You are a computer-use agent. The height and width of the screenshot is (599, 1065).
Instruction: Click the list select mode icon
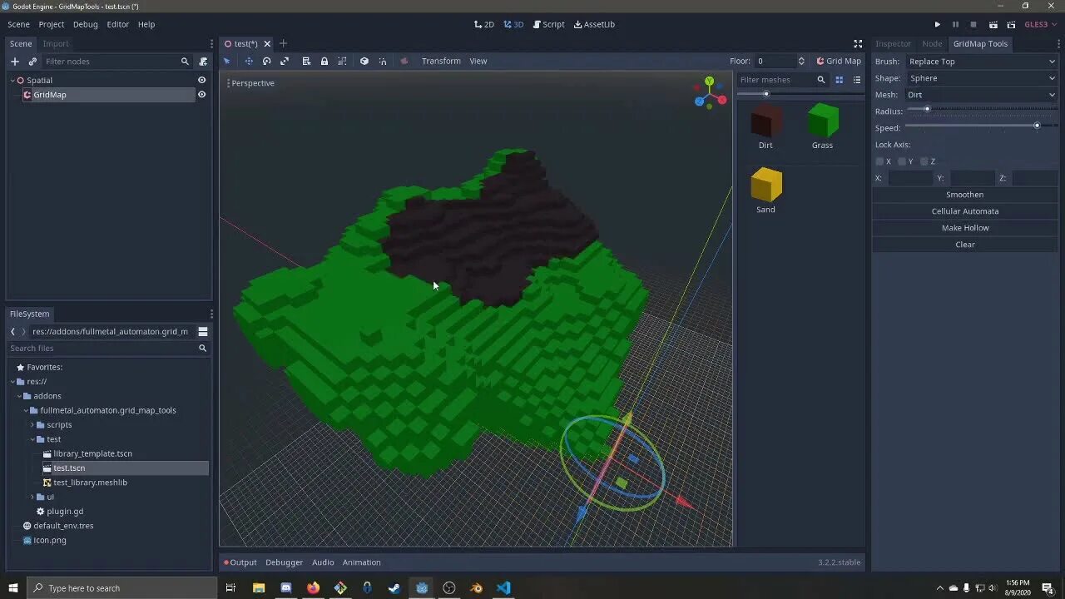[x=306, y=61]
